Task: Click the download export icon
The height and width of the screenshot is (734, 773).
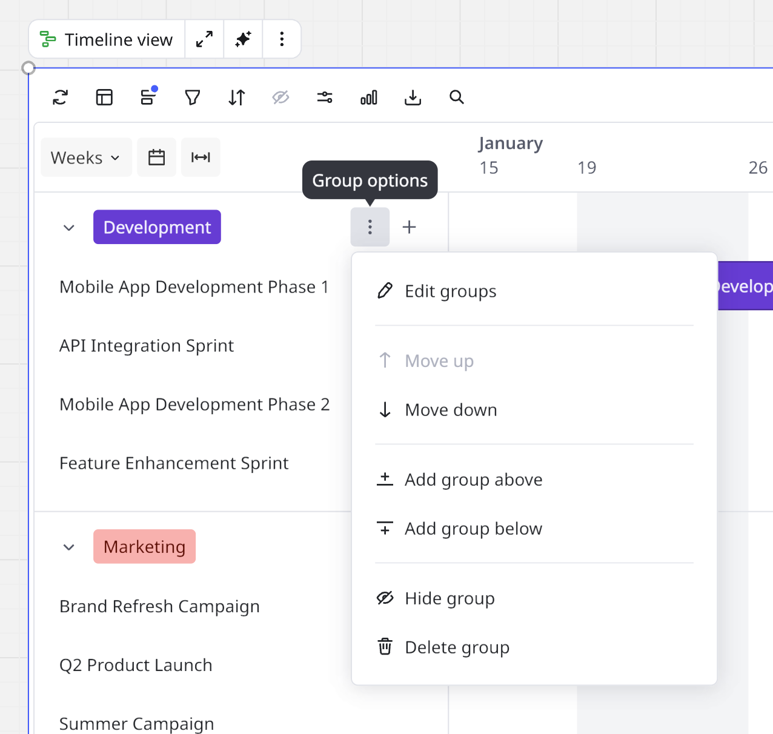Action: click(x=413, y=98)
